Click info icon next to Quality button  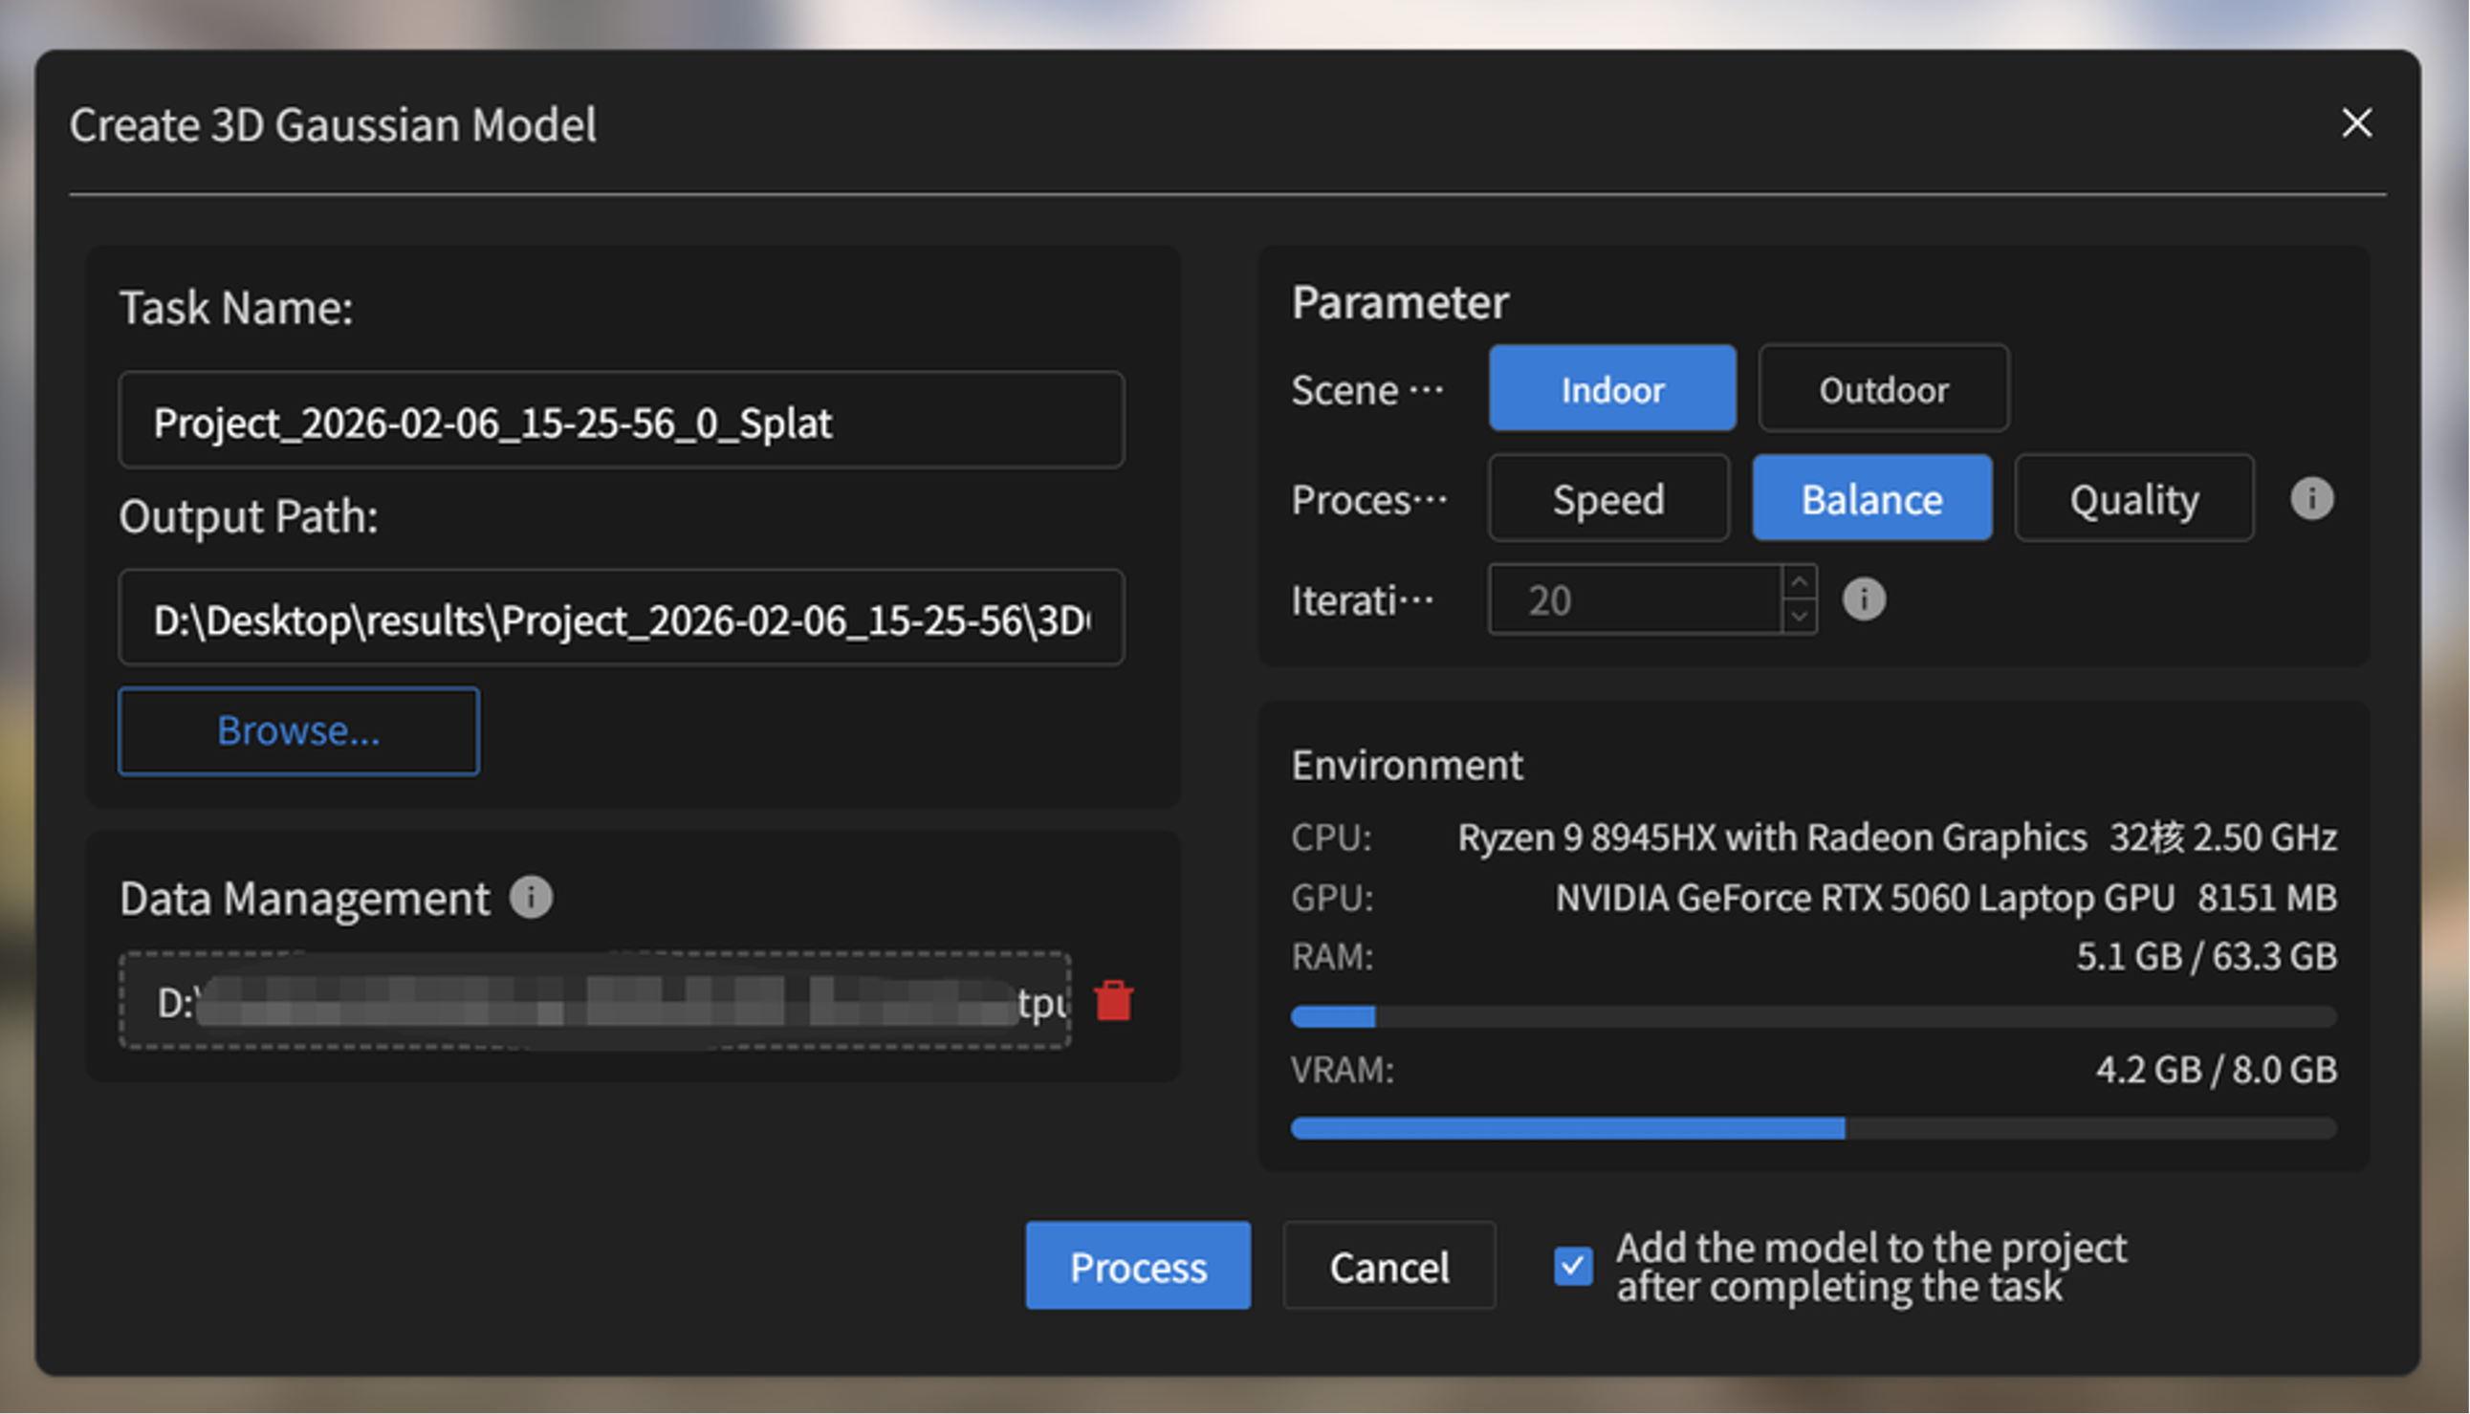click(2311, 499)
